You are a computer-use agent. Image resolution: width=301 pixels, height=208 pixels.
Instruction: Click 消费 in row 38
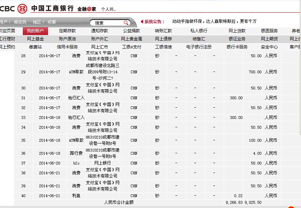[x=76, y=173]
